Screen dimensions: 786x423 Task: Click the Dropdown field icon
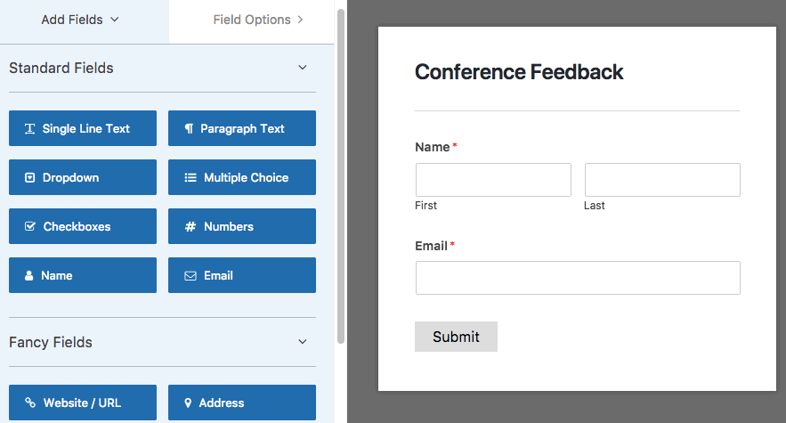30,177
